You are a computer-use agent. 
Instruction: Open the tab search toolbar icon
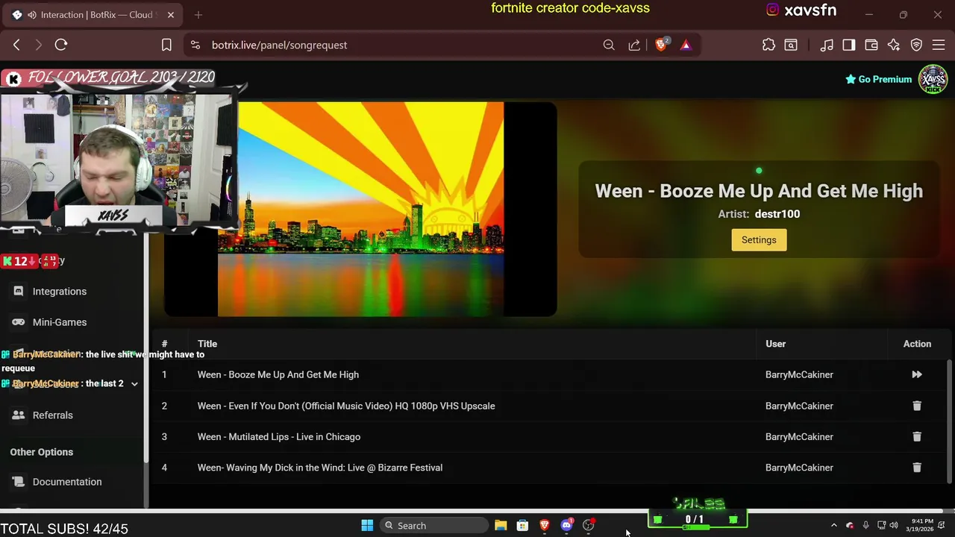[x=791, y=45]
